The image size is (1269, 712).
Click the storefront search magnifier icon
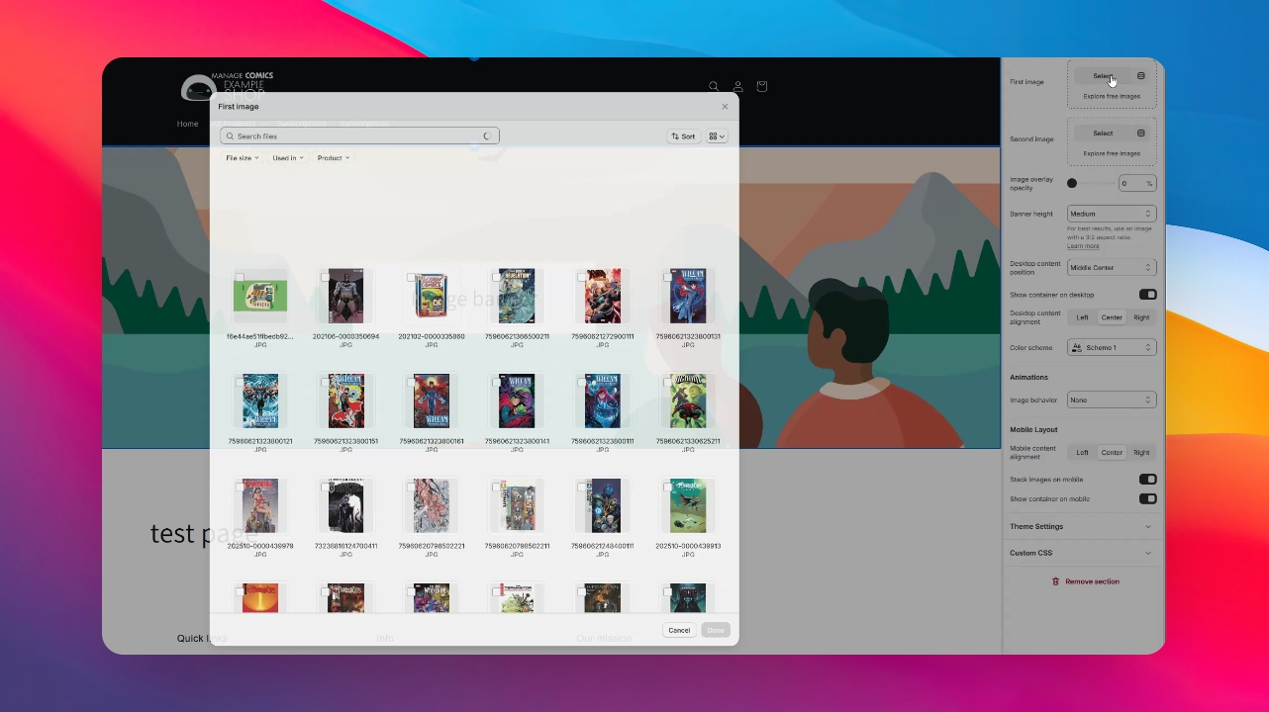[x=714, y=86]
